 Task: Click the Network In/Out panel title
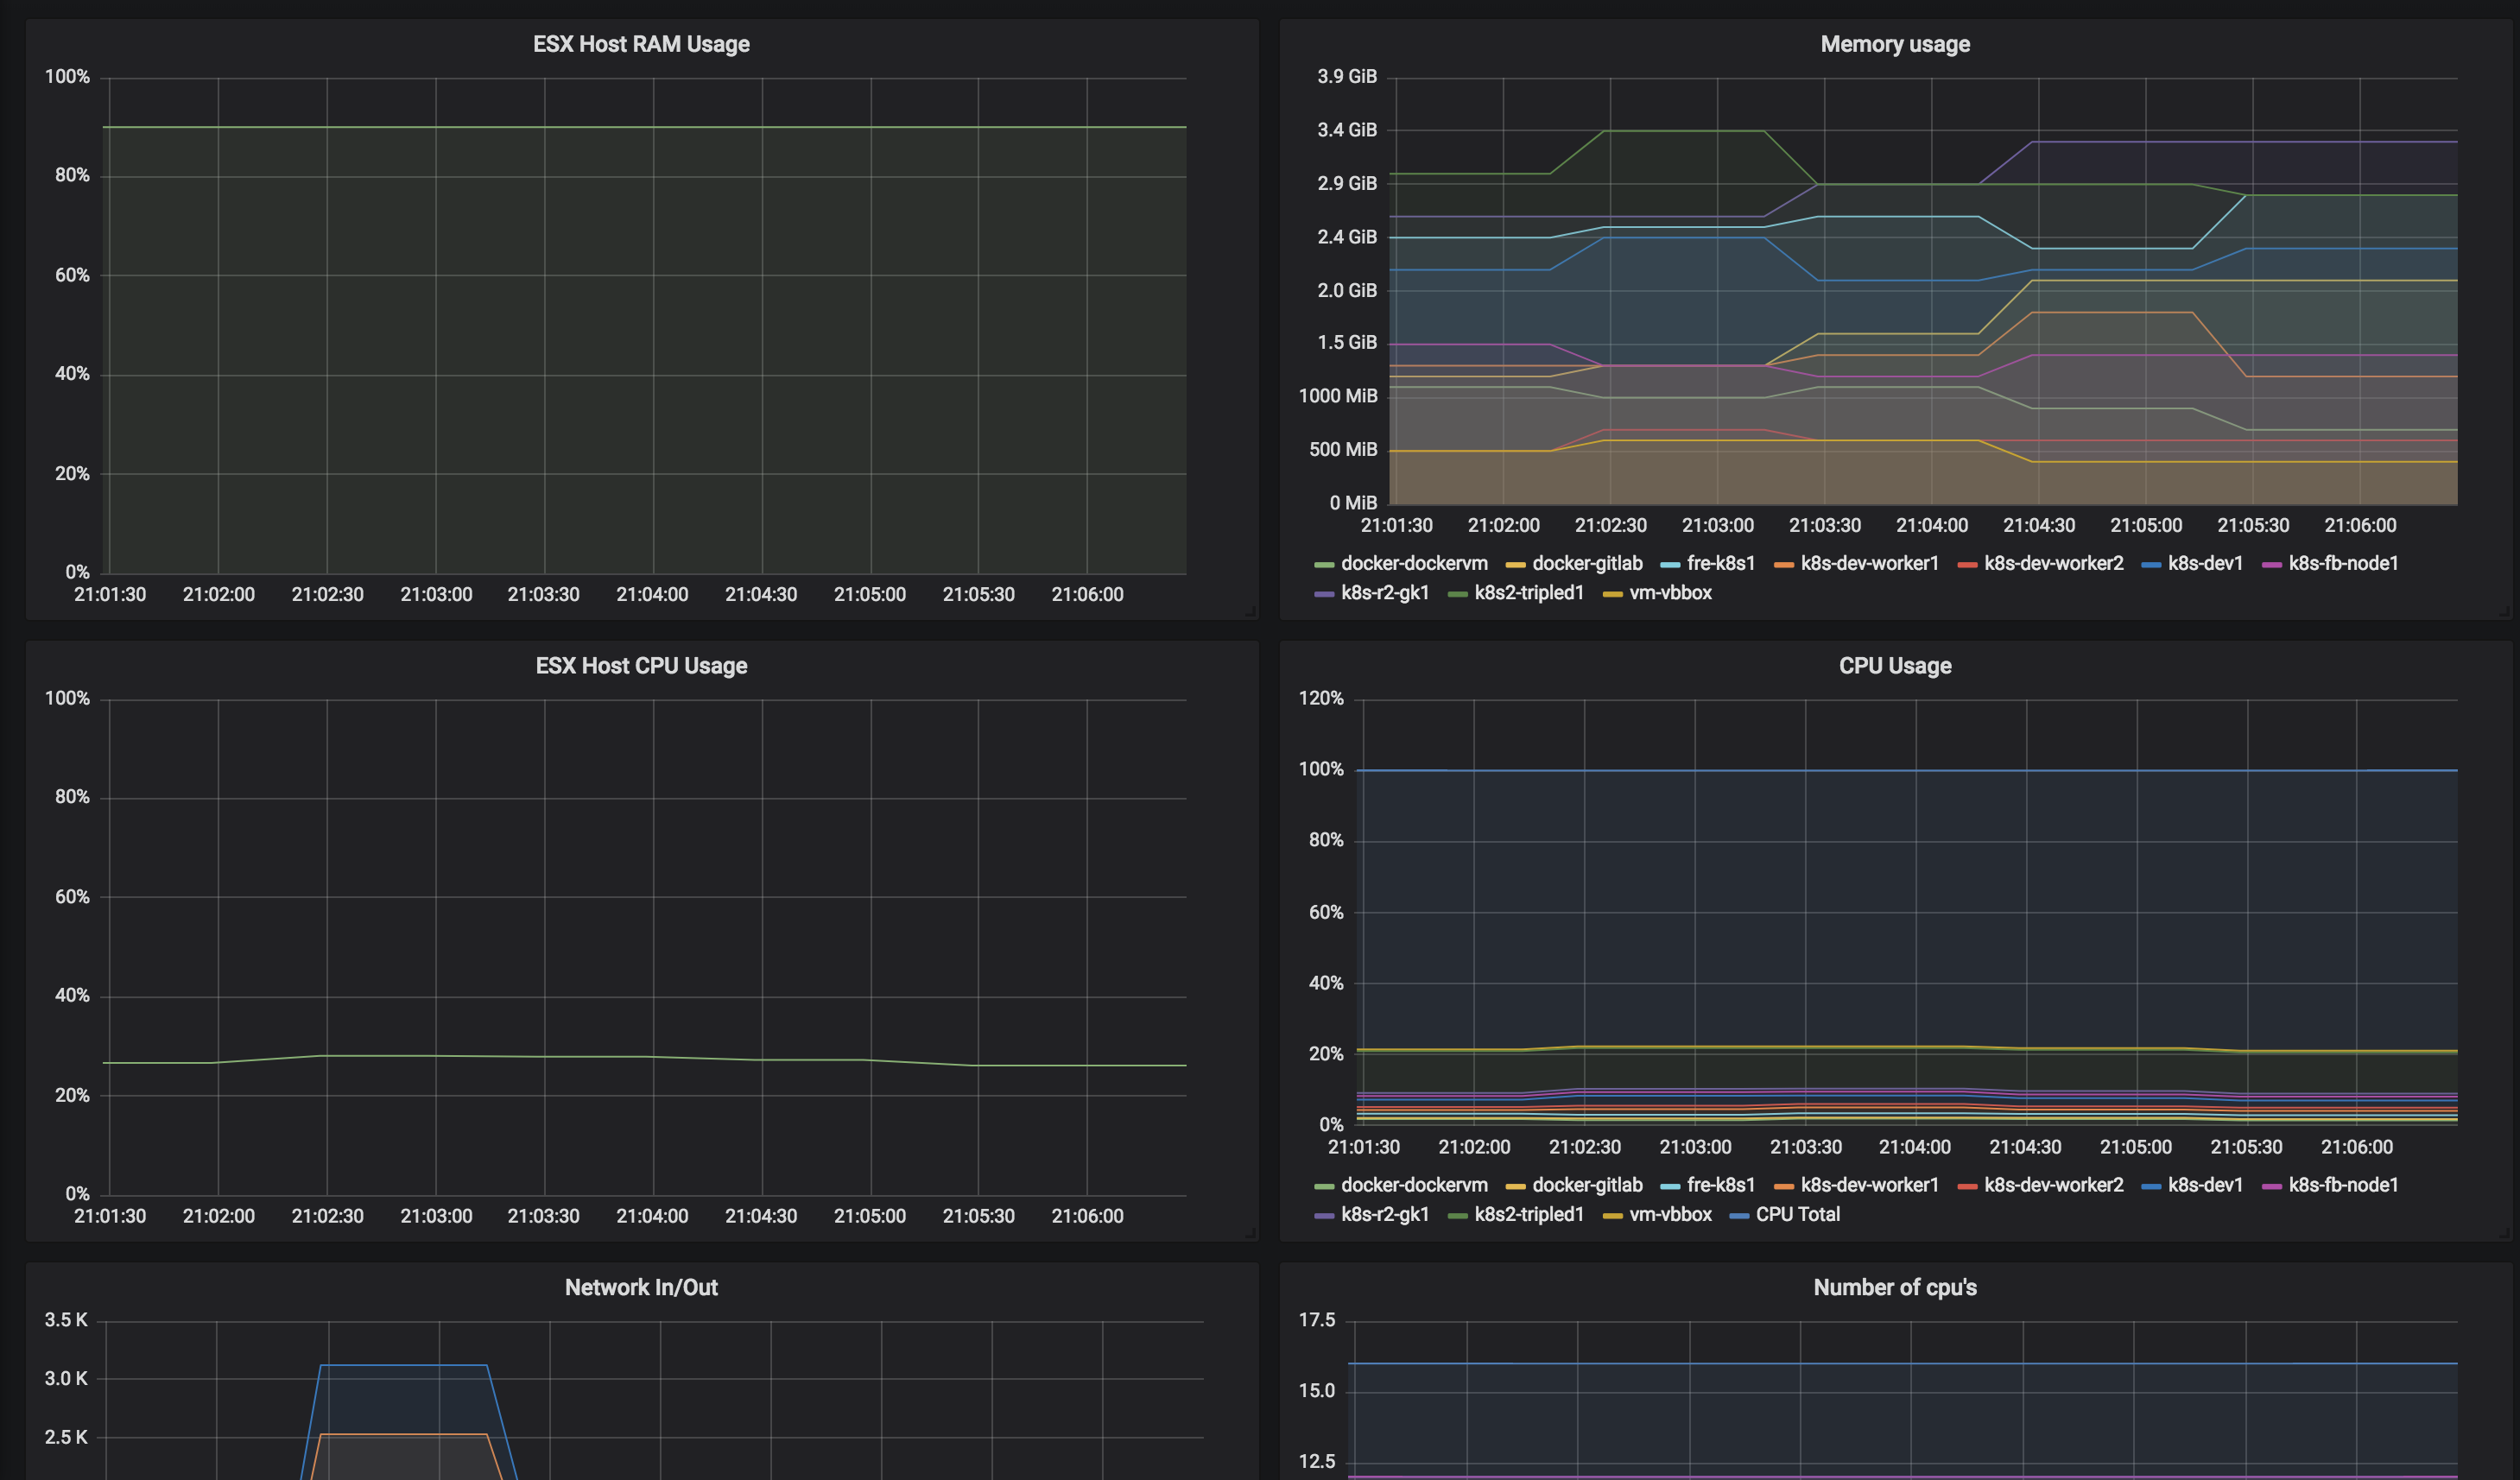point(641,1288)
